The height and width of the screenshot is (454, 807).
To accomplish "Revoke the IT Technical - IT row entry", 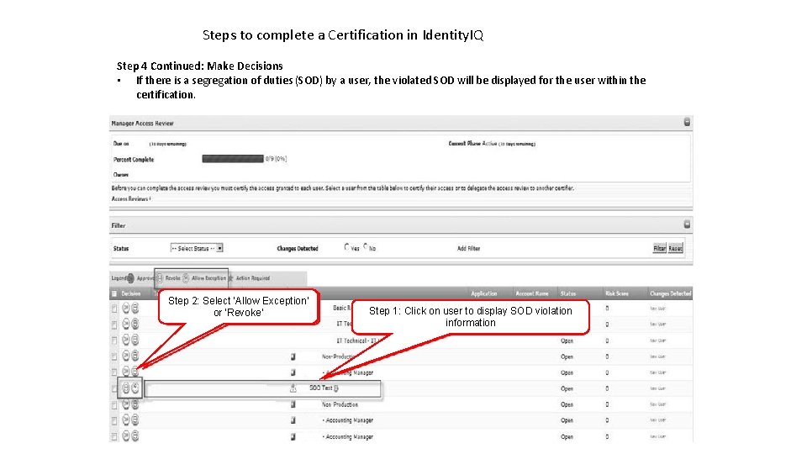I will [x=134, y=340].
